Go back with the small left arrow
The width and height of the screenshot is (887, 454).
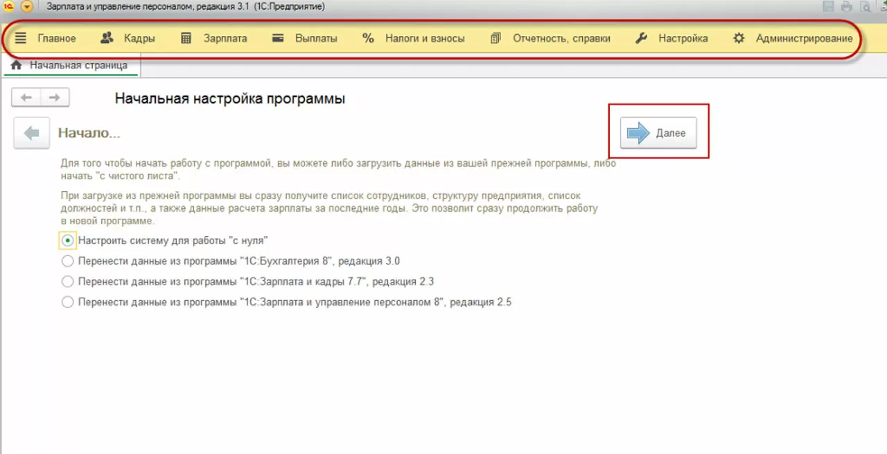[26, 98]
